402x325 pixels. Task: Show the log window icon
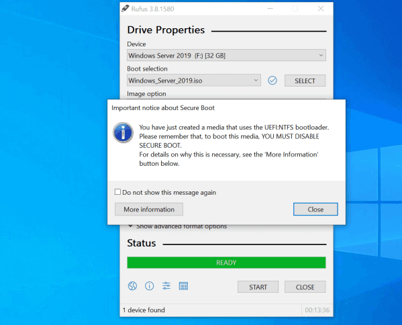coord(183,286)
